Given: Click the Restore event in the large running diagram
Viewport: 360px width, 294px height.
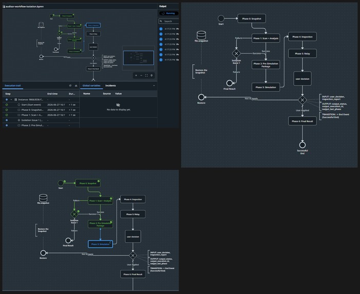Looking at the screenshot, I should 43,253.
